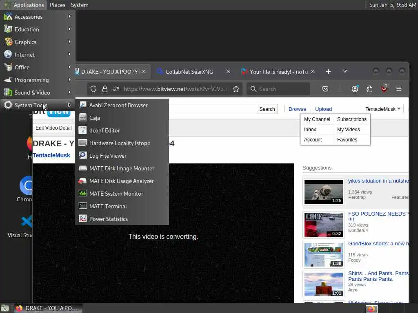
Task: Open a new Firefox tab
Action: (329, 72)
